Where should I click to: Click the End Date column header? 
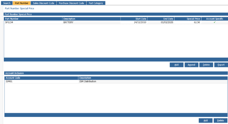pyautogui.click(x=161, y=19)
